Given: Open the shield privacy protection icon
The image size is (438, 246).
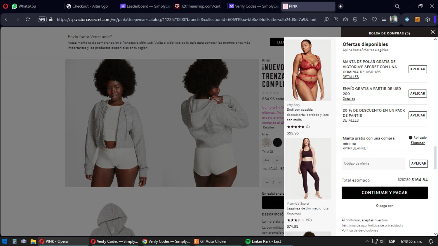Looking at the screenshot, I should 355,20.
